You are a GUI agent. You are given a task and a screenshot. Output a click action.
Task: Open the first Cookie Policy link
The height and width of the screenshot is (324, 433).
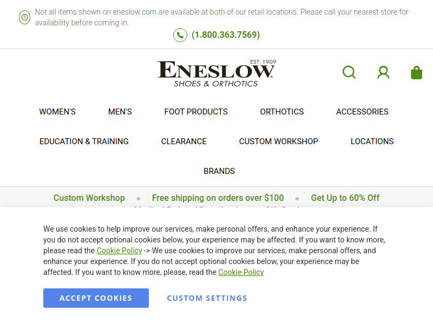click(119, 251)
